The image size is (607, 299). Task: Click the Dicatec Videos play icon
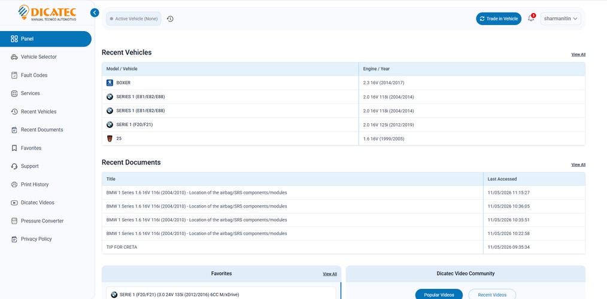(14, 203)
